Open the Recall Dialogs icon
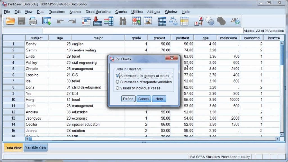Viewport: 288px width, 162px height. 46,21
